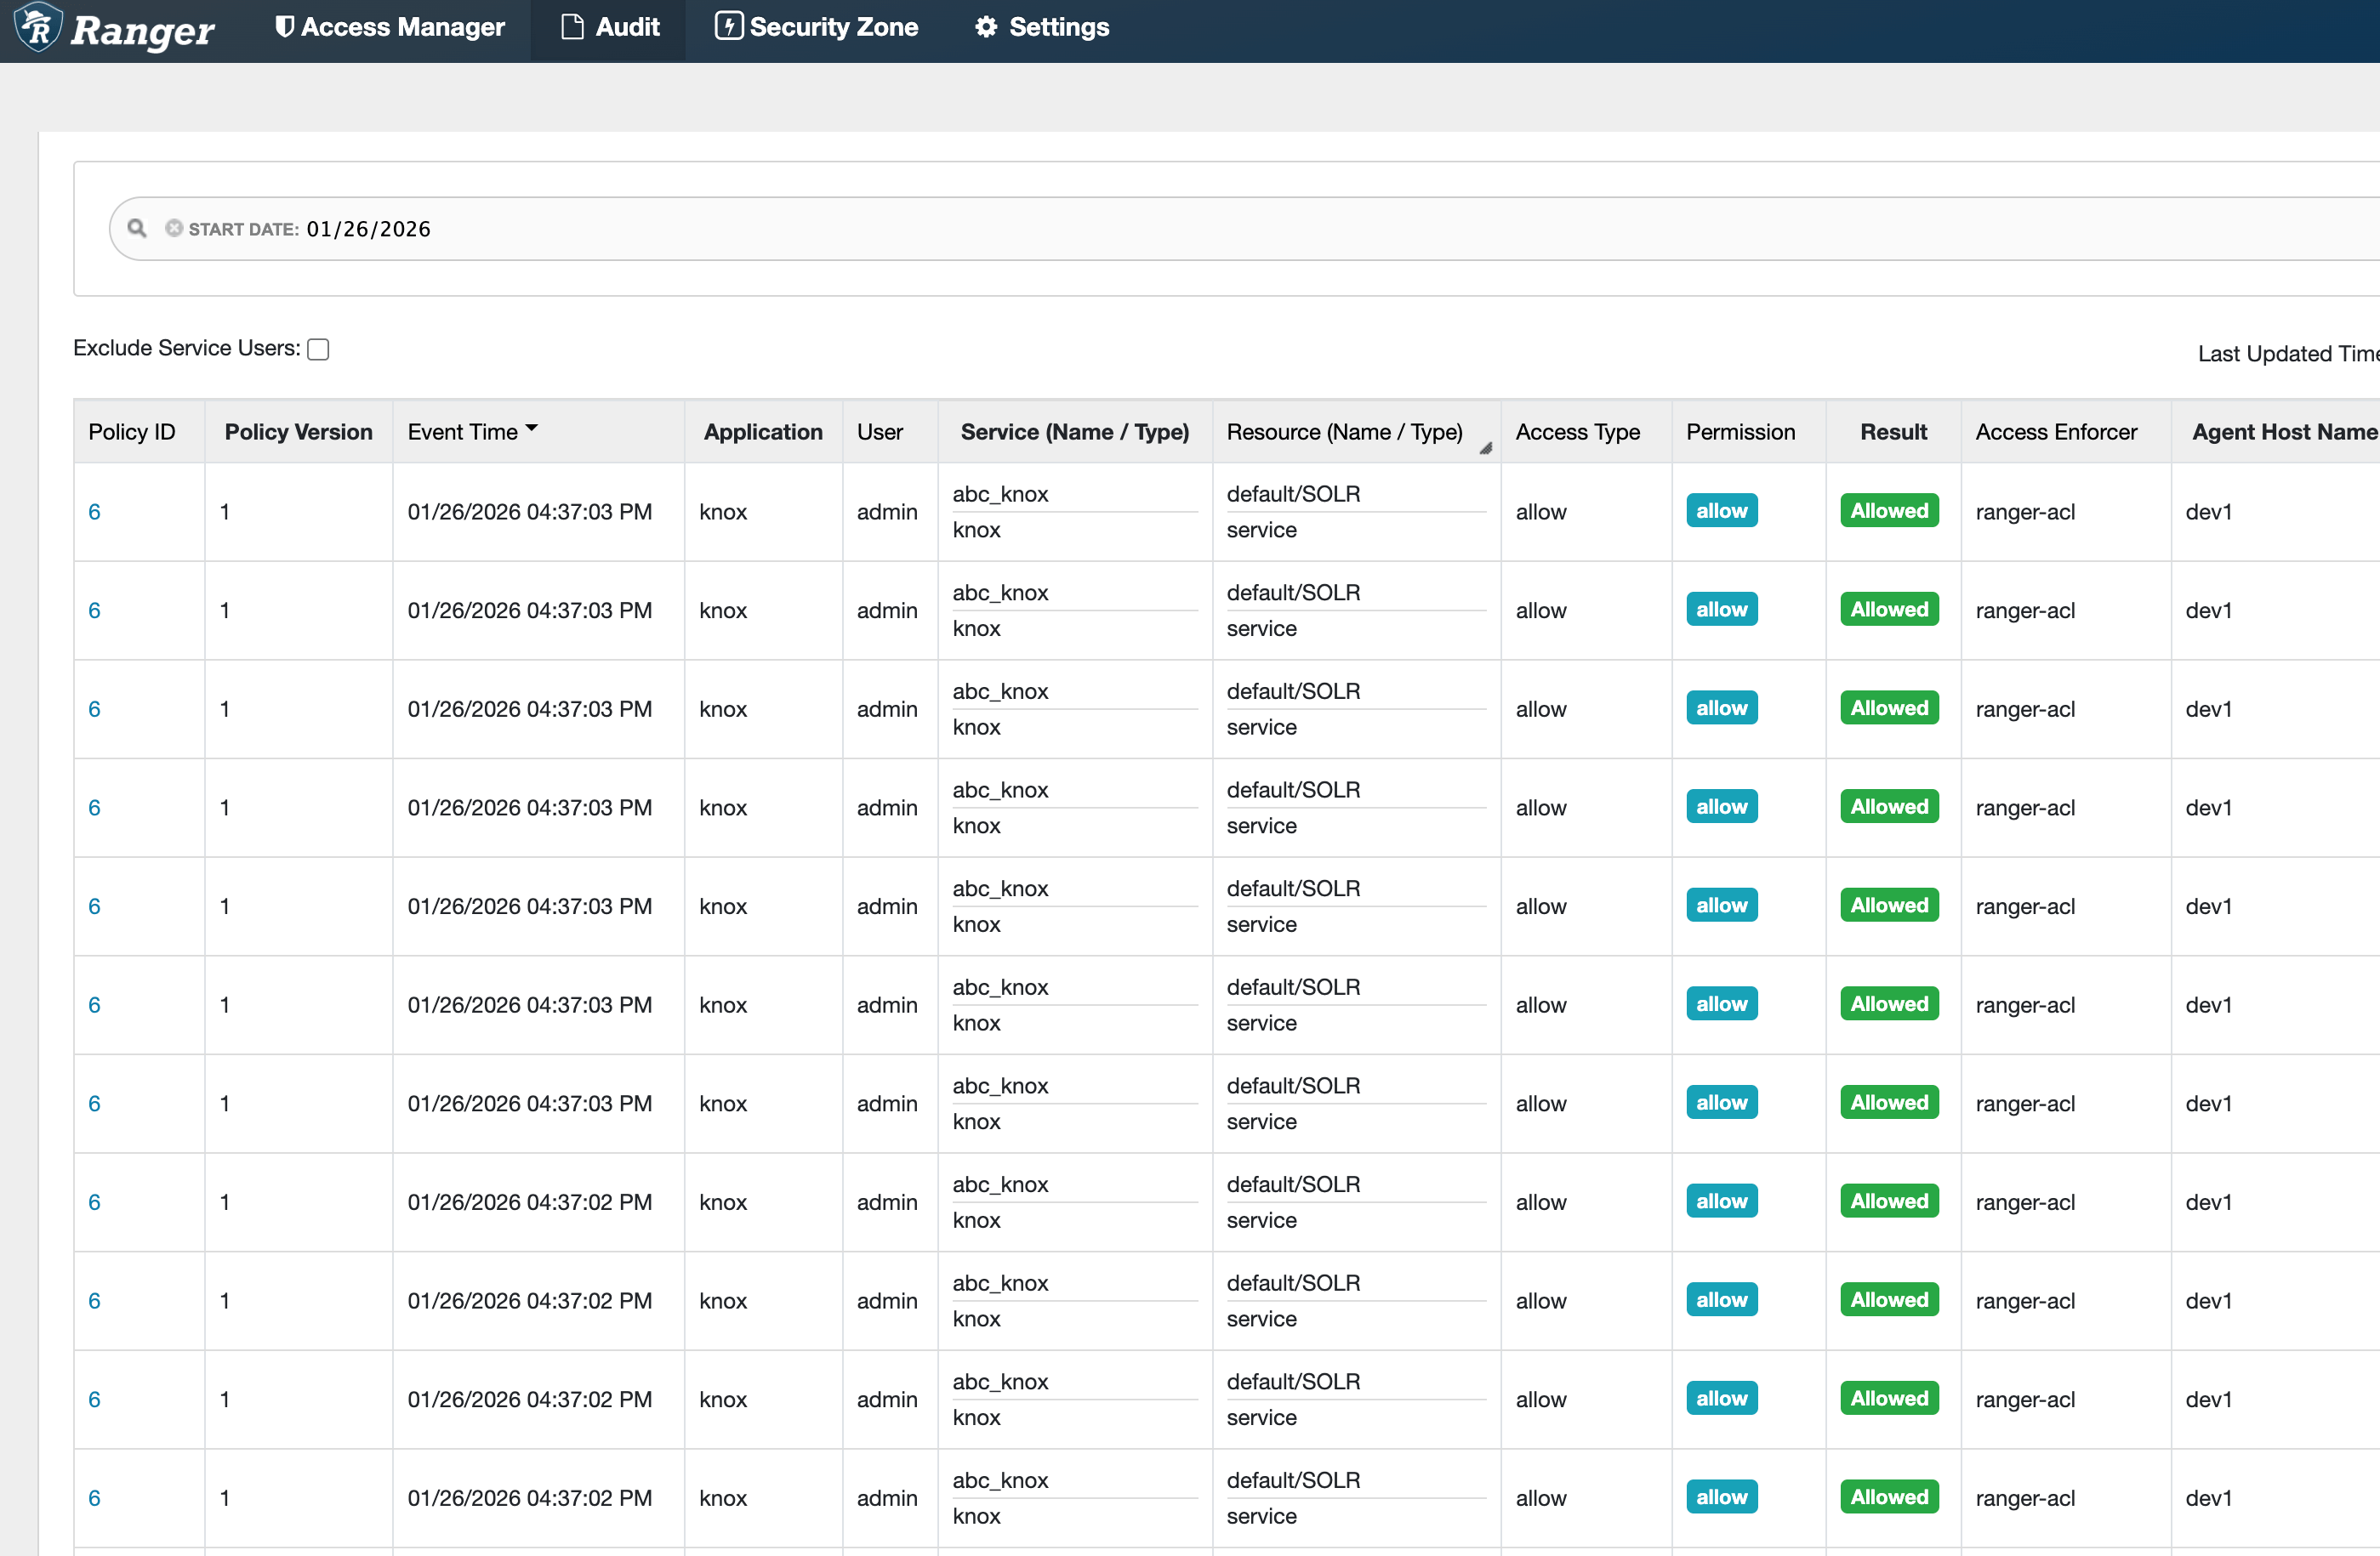
Task: Click the Access Manager shield icon
Action: point(284,27)
